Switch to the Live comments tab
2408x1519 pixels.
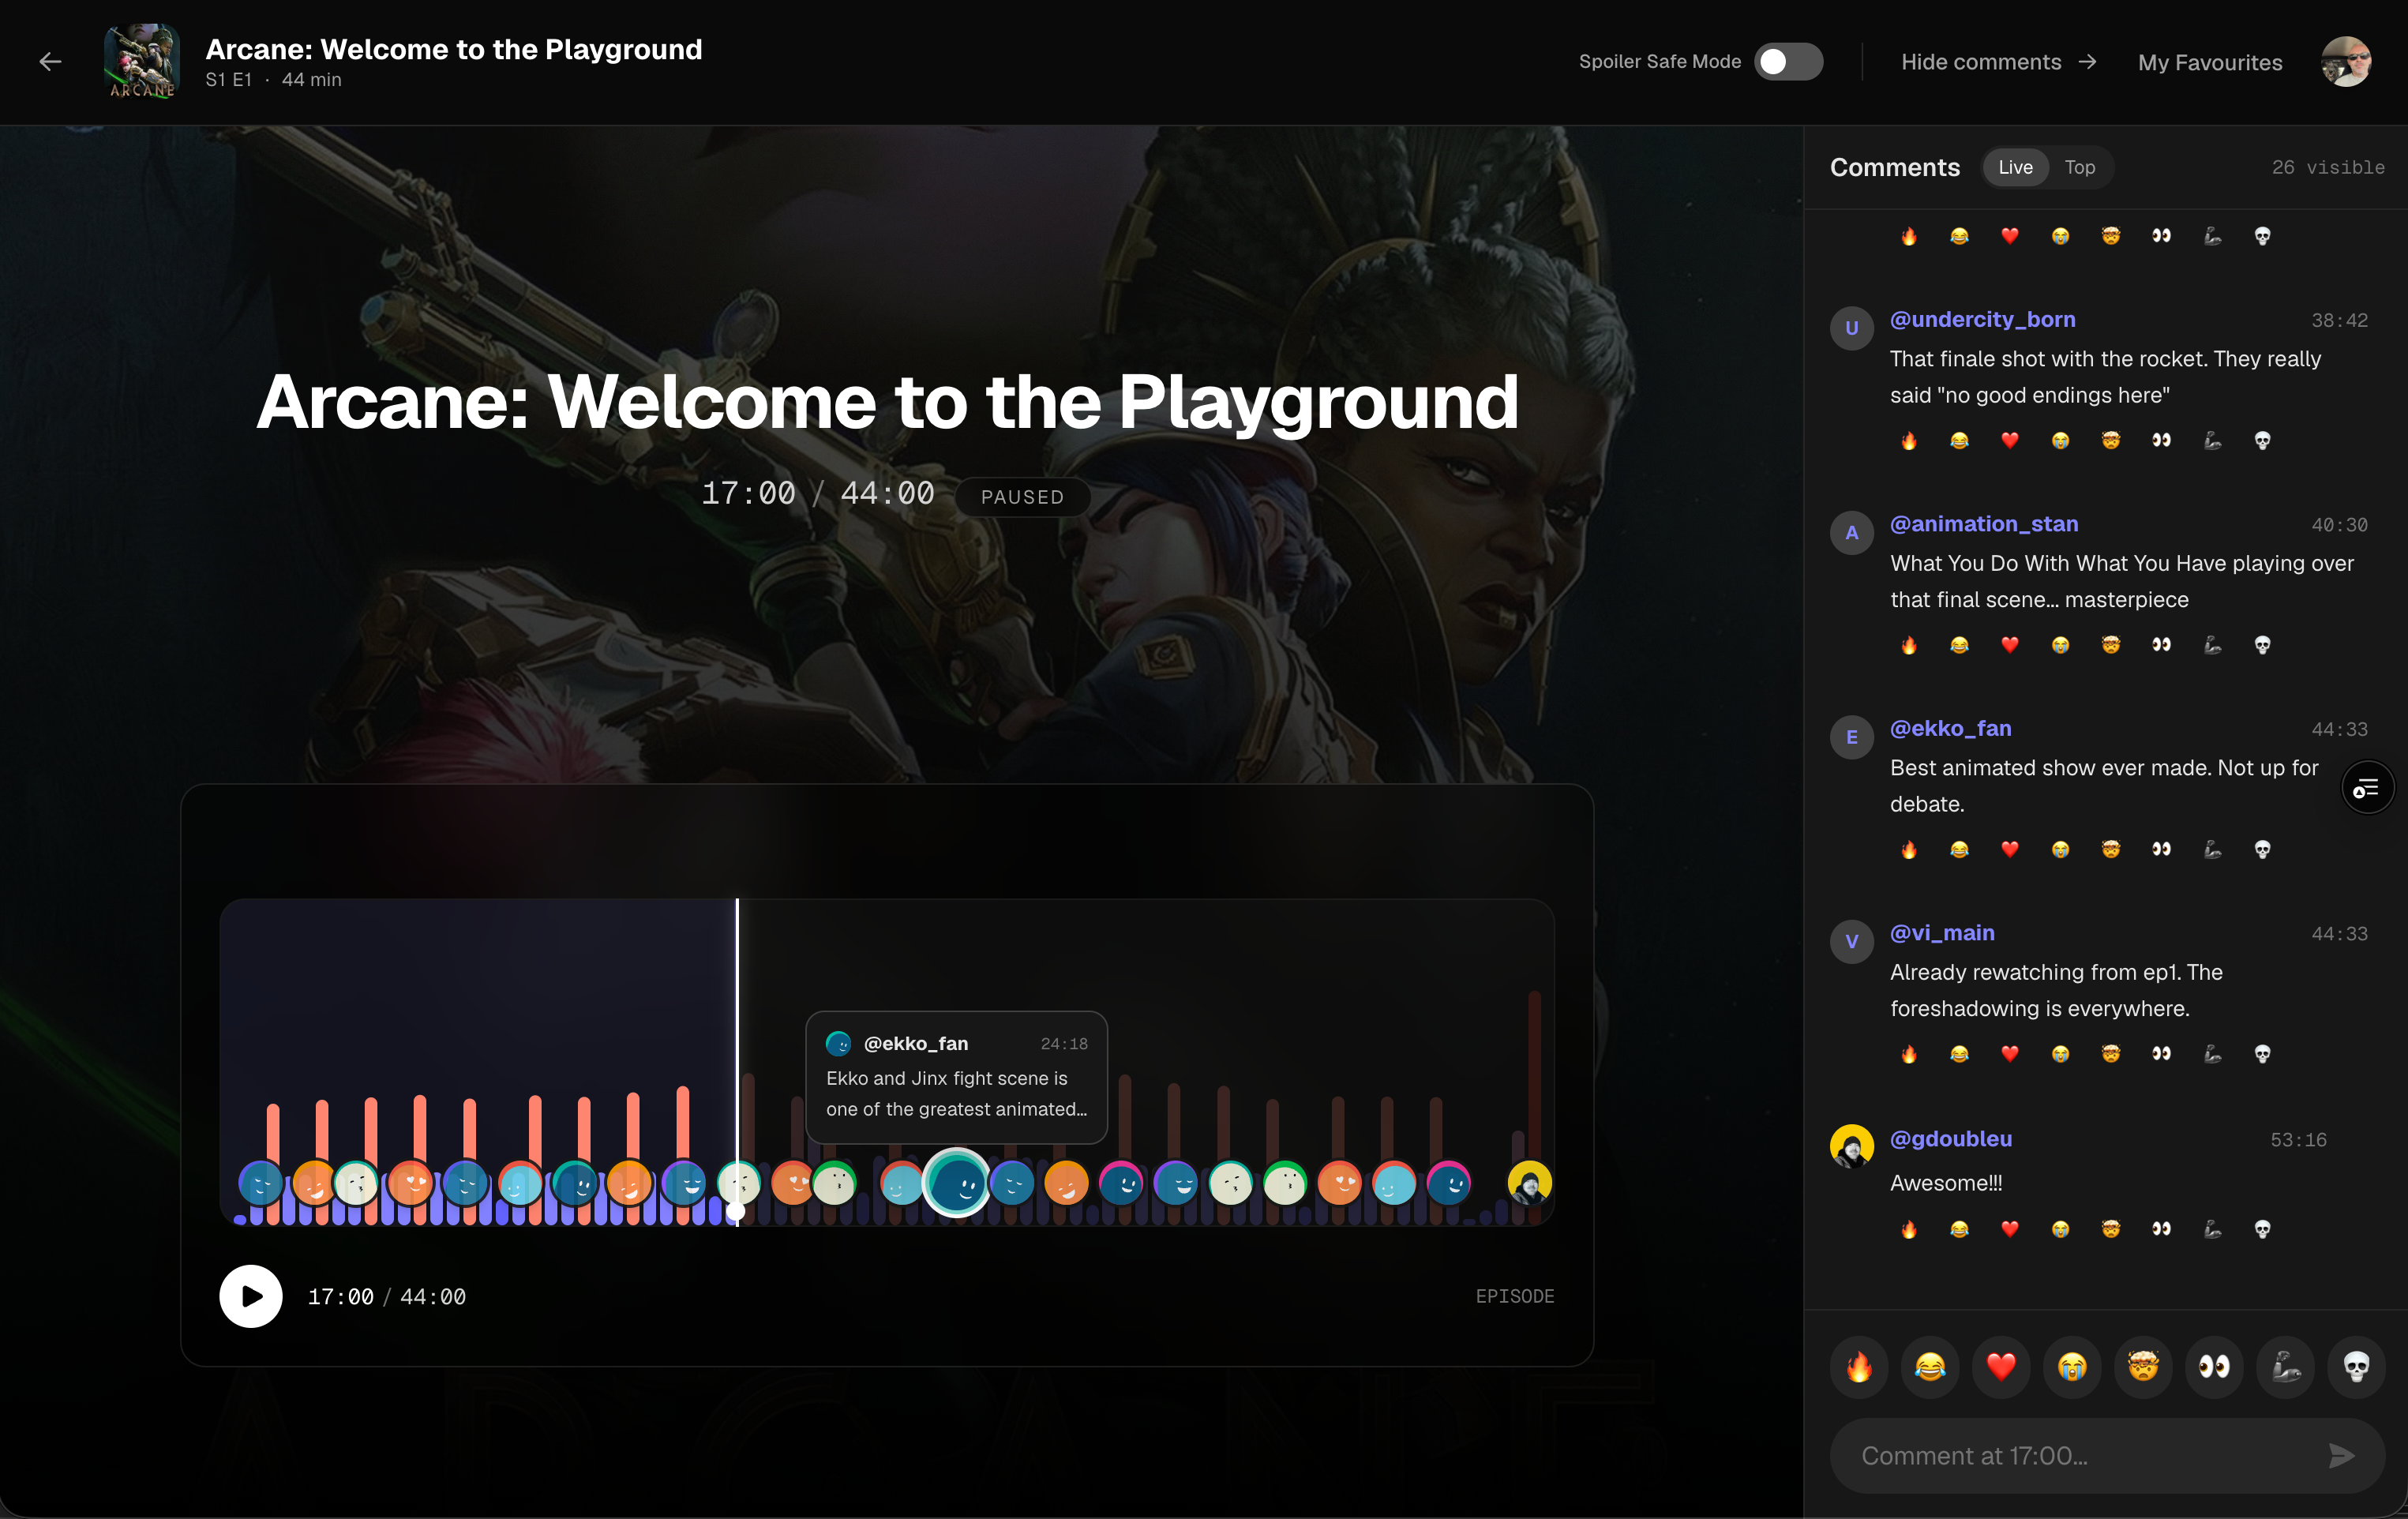point(2015,167)
